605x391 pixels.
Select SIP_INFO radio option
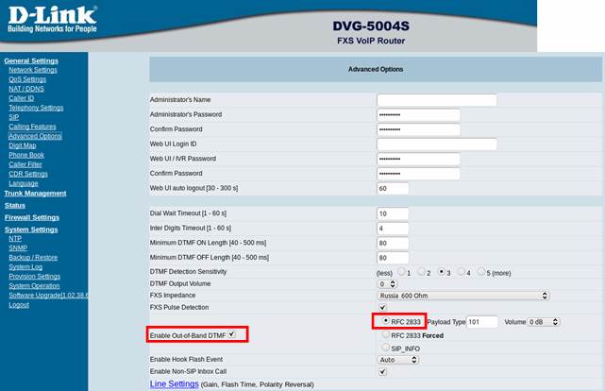[x=386, y=348]
